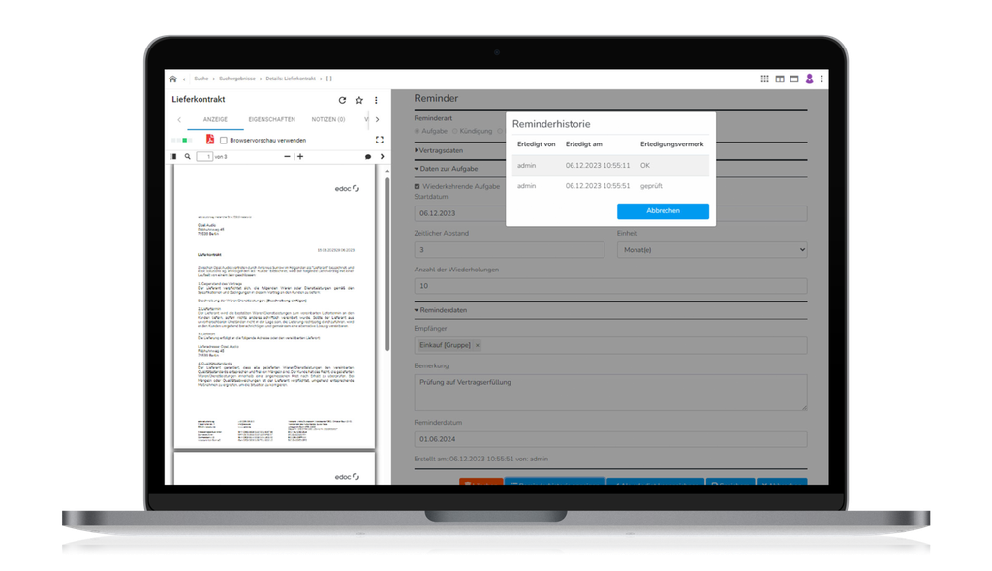Viewport: 992px width, 571px height.
Task: Expand the Vertragsdaten section
Action: click(x=439, y=150)
